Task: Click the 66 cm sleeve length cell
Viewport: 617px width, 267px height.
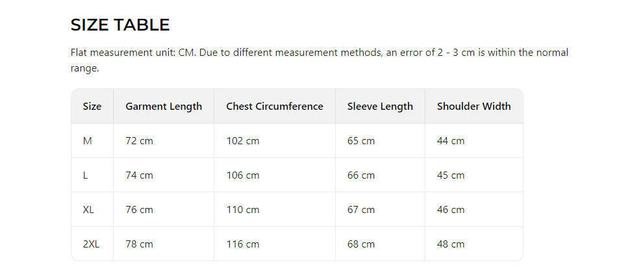Action: 360,175
